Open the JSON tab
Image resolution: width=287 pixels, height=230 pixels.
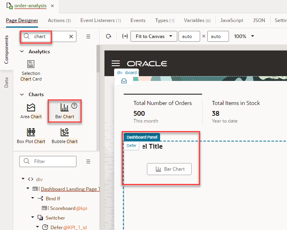(x=259, y=20)
